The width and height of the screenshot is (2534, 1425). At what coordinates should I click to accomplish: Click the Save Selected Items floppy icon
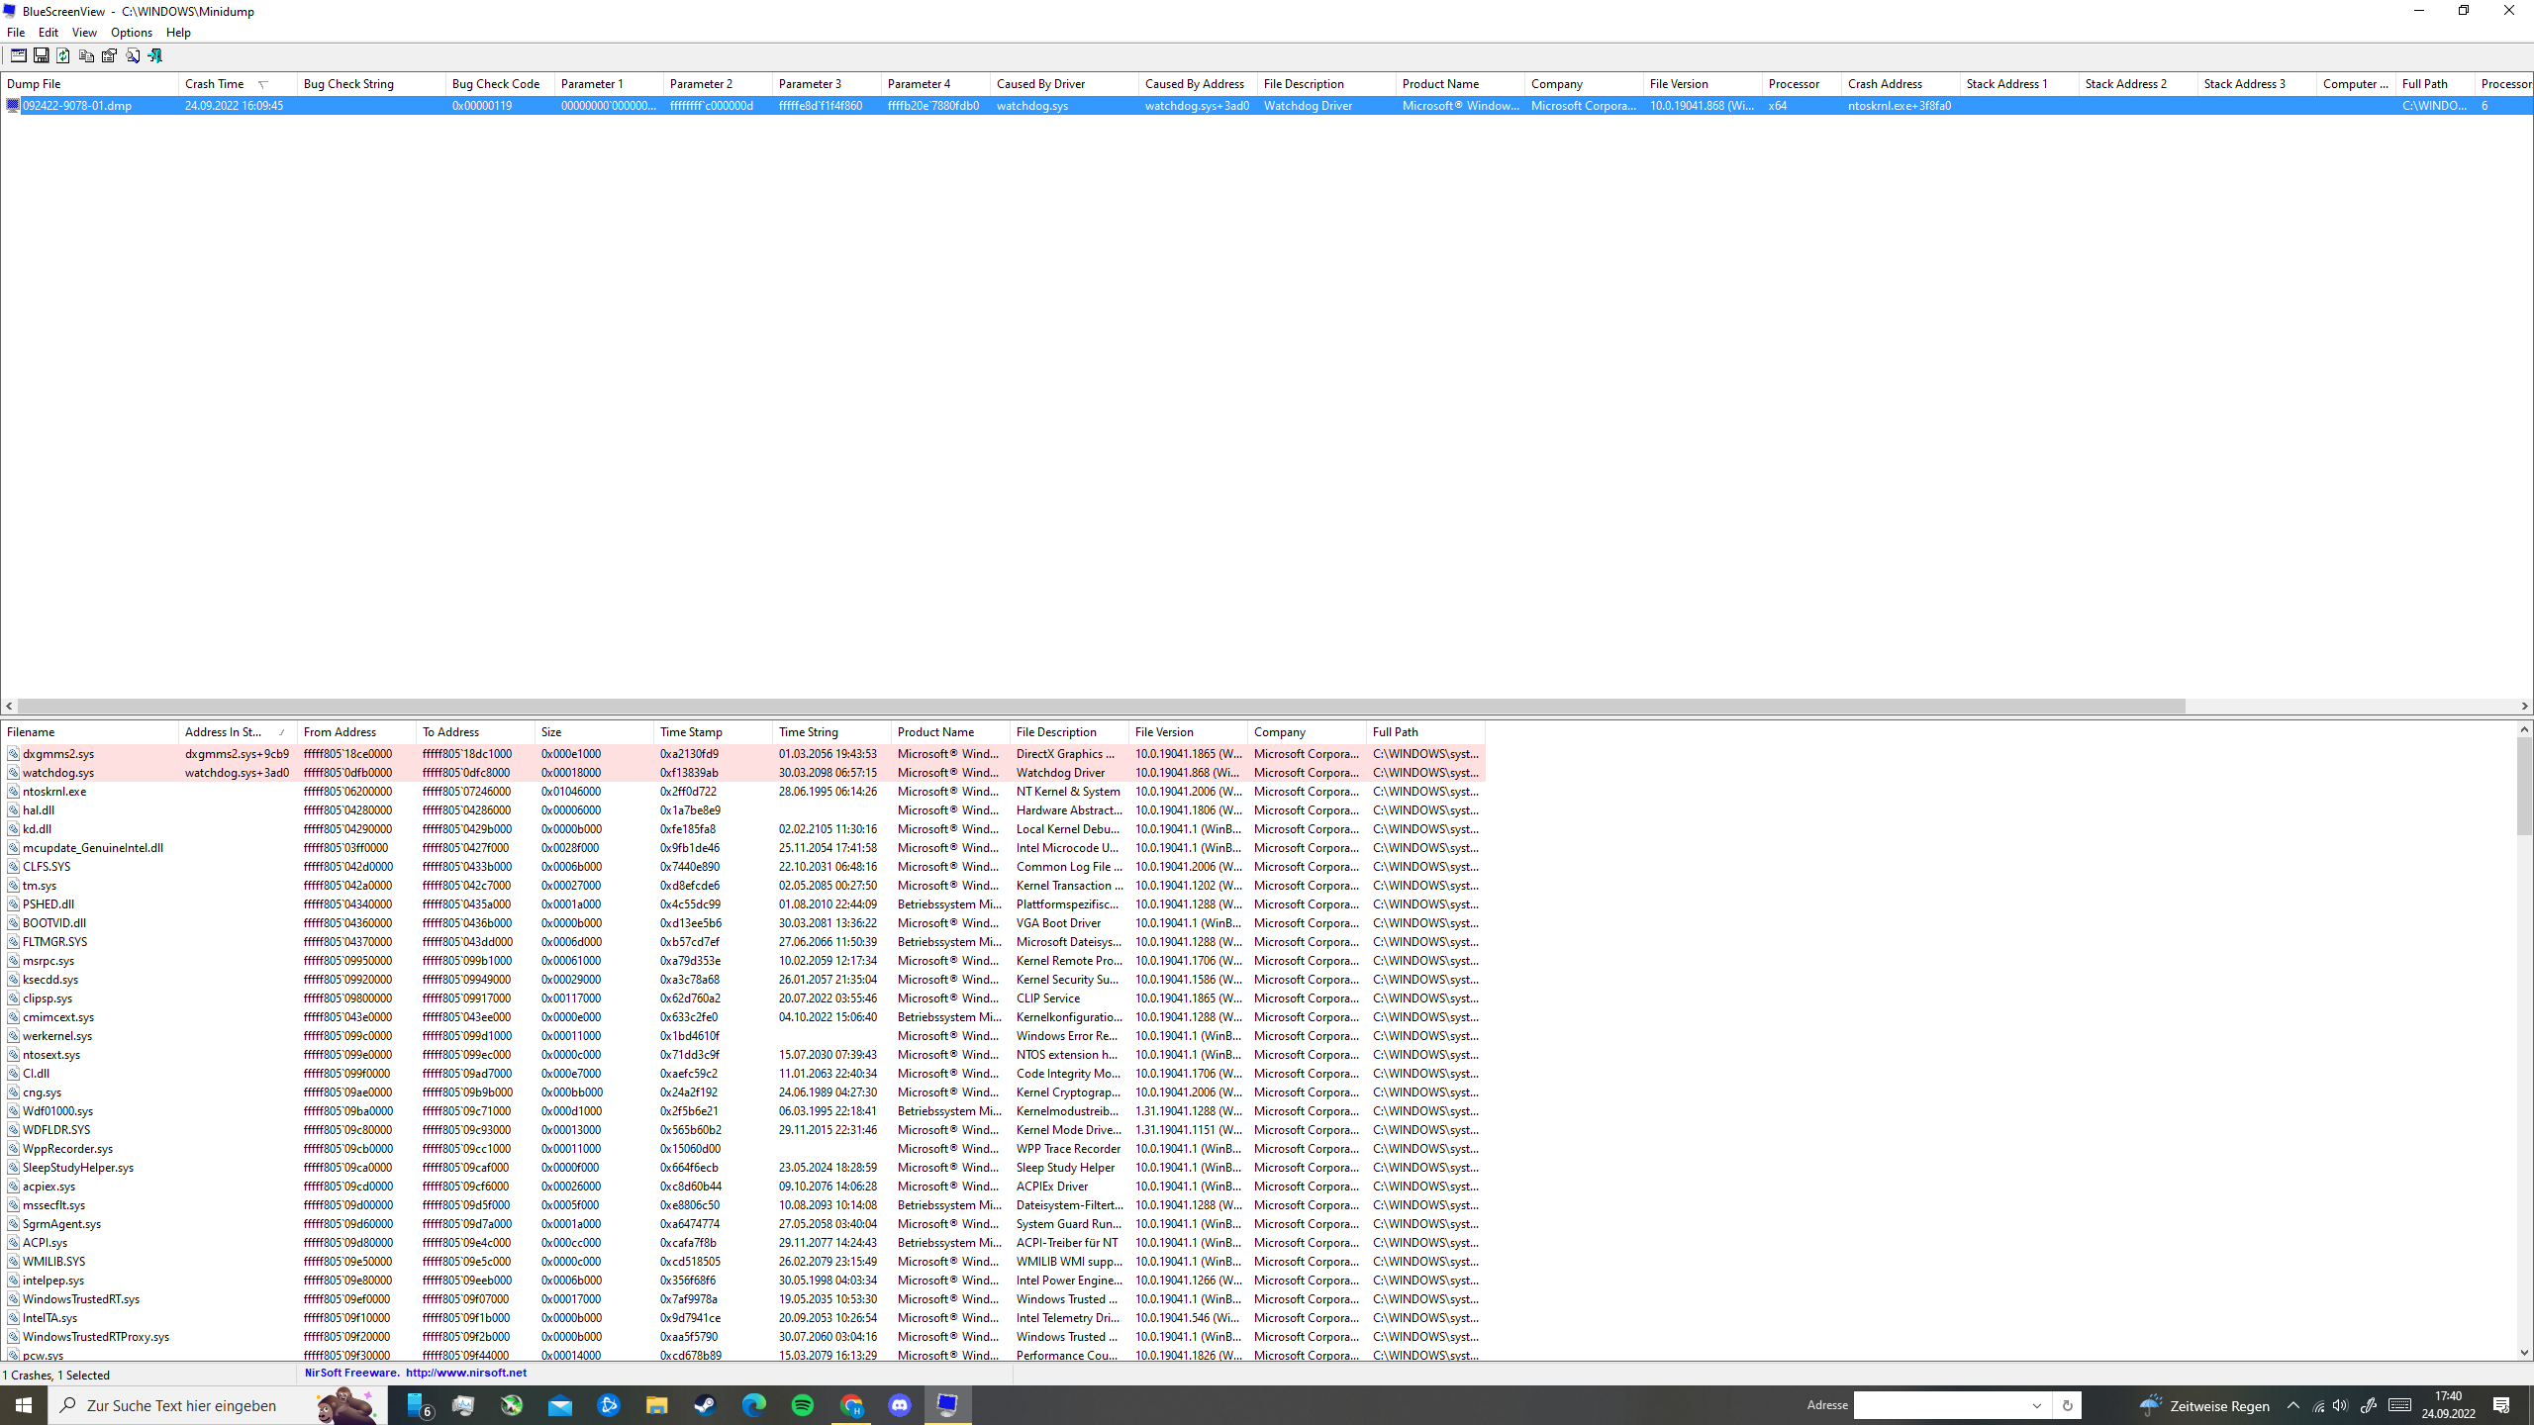tap(41, 55)
